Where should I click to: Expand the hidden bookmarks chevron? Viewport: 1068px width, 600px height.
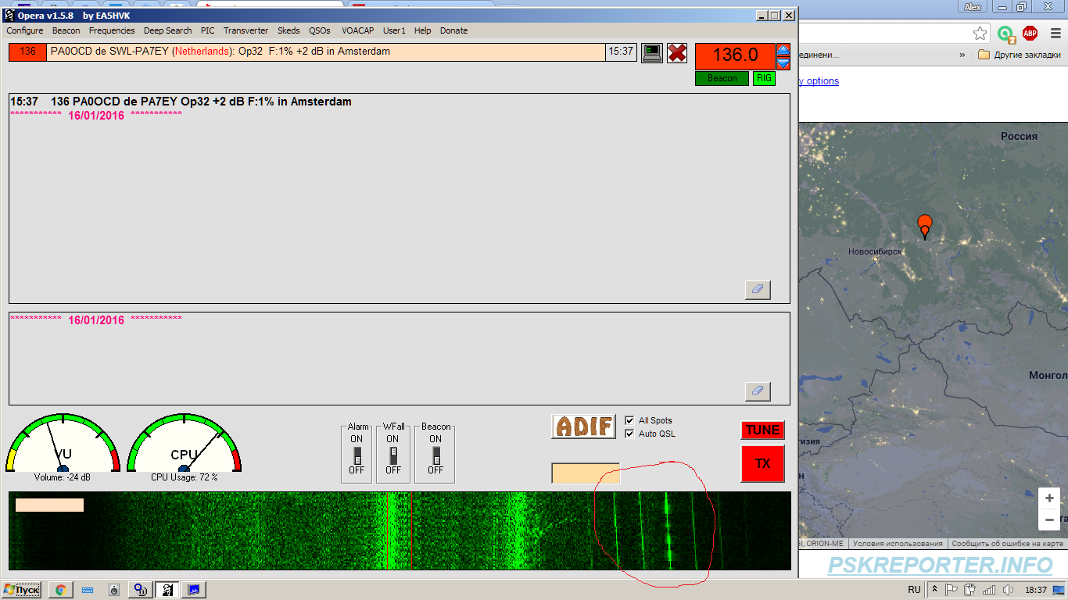point(962,55)
